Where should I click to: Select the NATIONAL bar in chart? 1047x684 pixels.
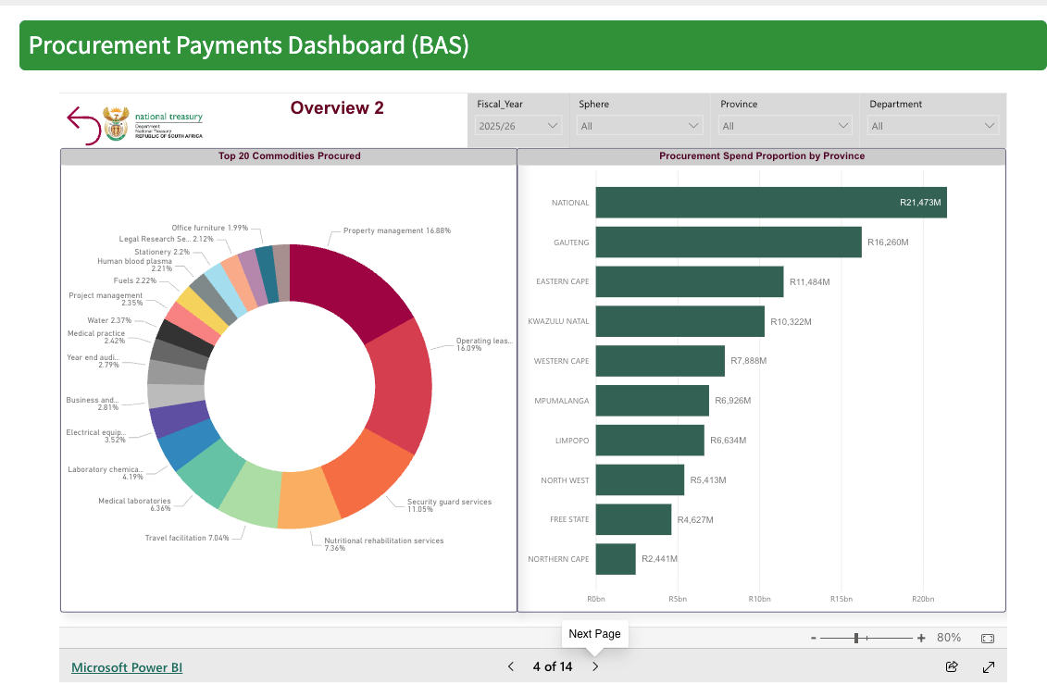(770, 203)
